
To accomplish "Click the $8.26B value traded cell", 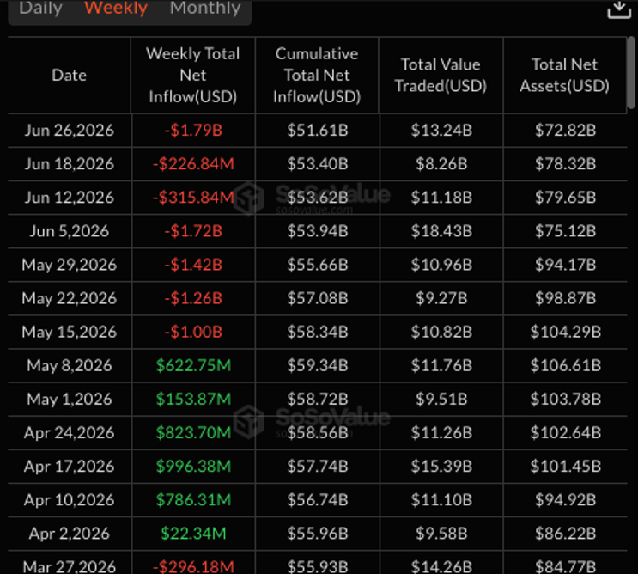I will point(441,164).
